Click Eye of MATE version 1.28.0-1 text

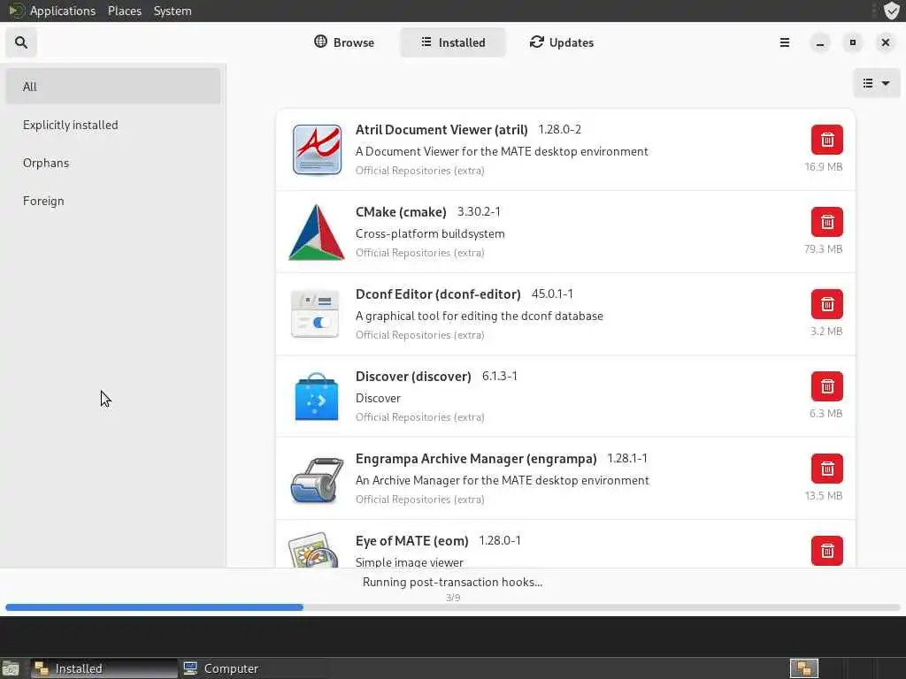pos(500,540)
